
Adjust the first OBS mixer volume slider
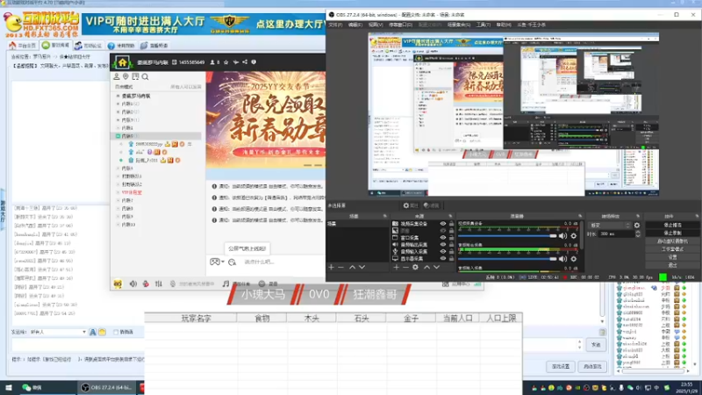coord(507,236)
